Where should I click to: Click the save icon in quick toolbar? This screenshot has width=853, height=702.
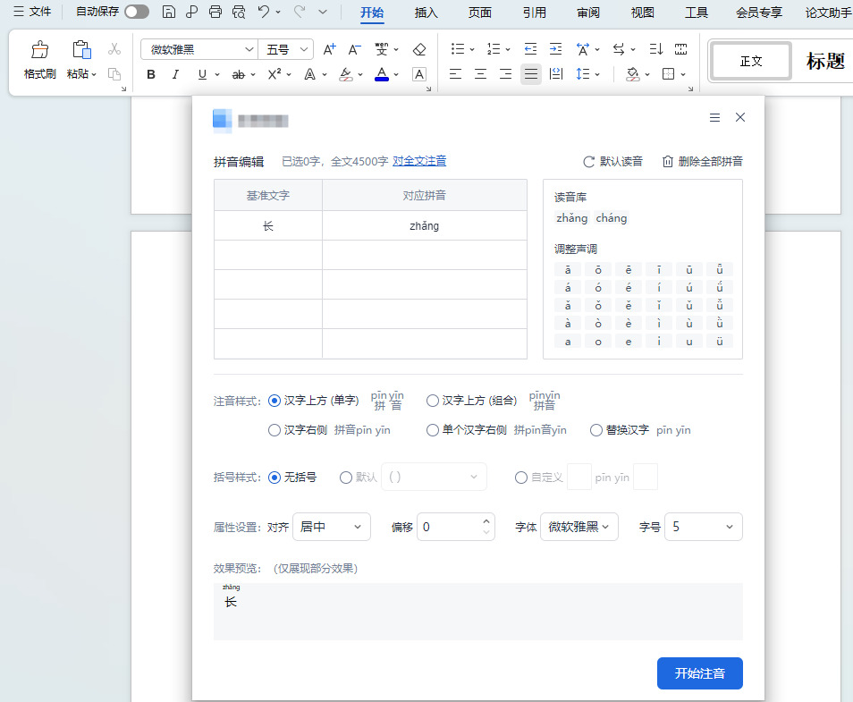click(169, 12)
